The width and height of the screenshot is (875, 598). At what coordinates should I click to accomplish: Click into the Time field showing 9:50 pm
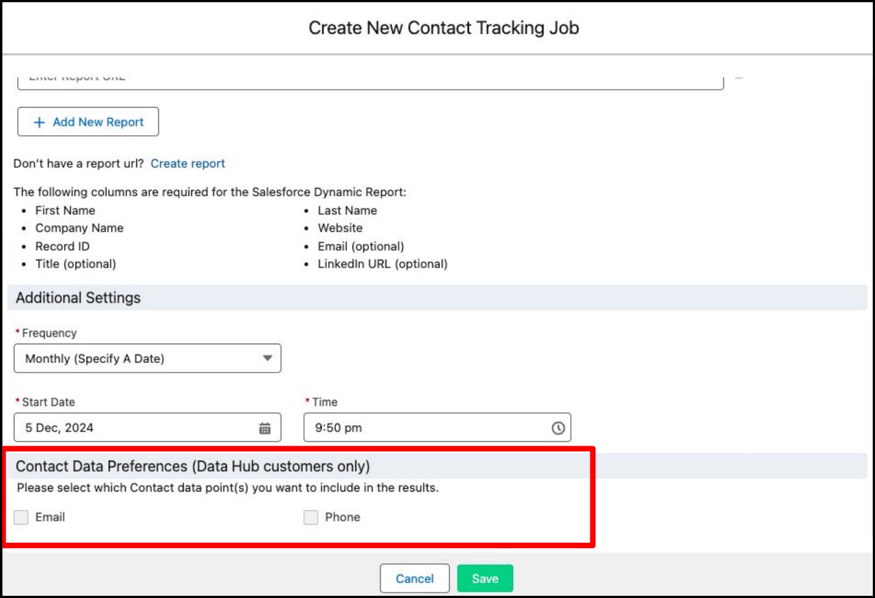coord(425,428)
